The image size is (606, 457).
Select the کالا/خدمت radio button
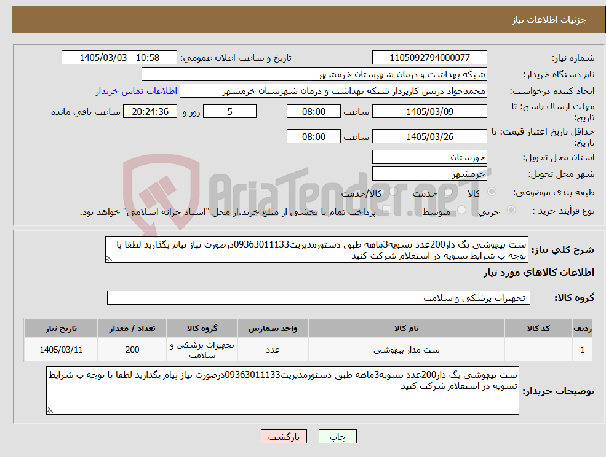[x=393, y=192]
